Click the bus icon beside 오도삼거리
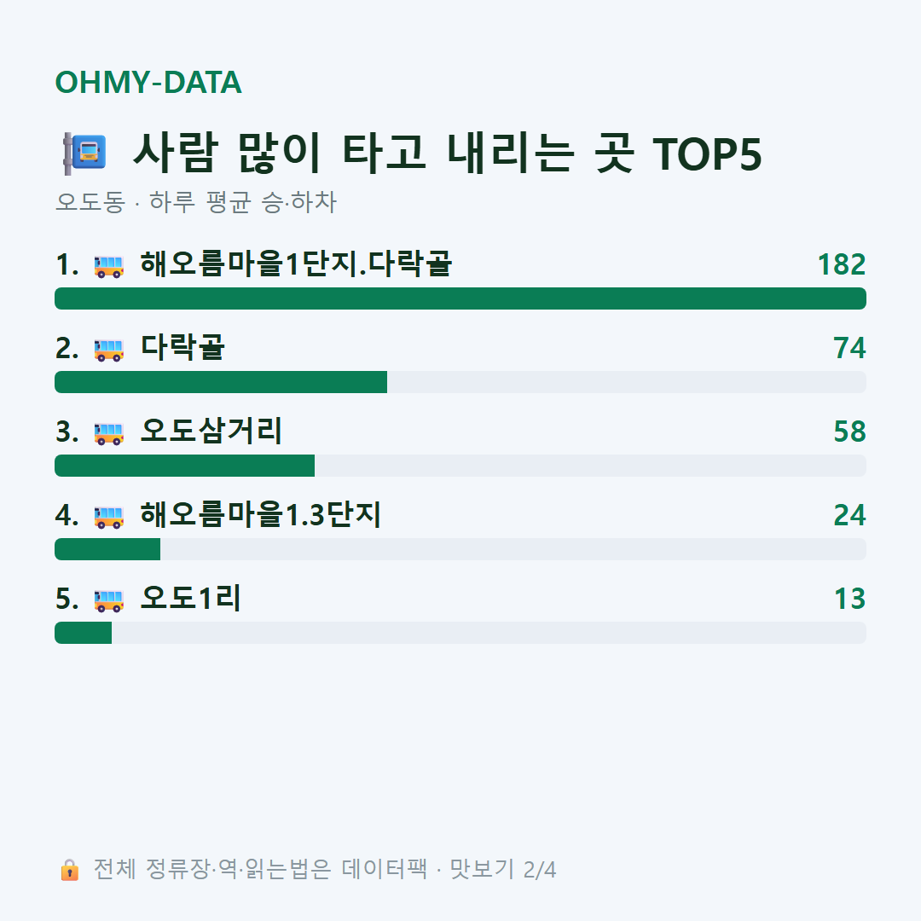The width and height of the screenshot is (921, 921). click(109, 433)
